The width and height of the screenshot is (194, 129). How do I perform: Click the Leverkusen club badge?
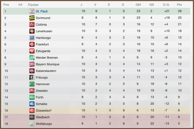pos(32,31)
